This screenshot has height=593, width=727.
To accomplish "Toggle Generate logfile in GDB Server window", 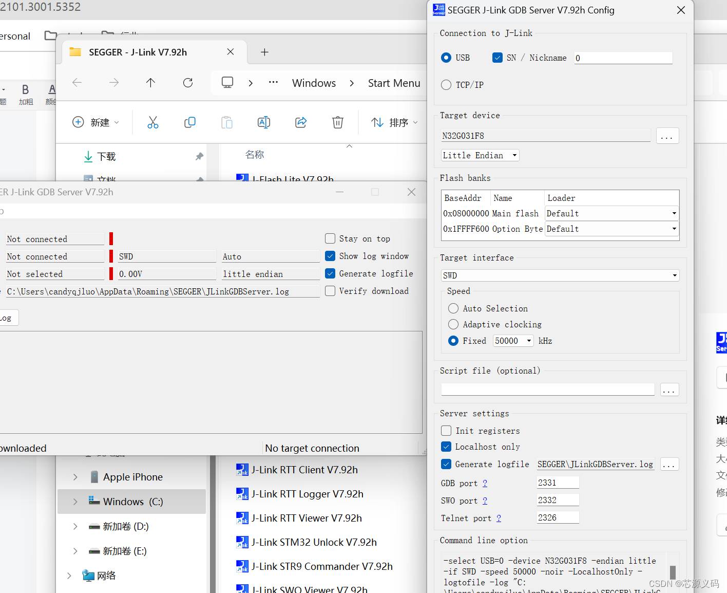I will pos(330,273).
